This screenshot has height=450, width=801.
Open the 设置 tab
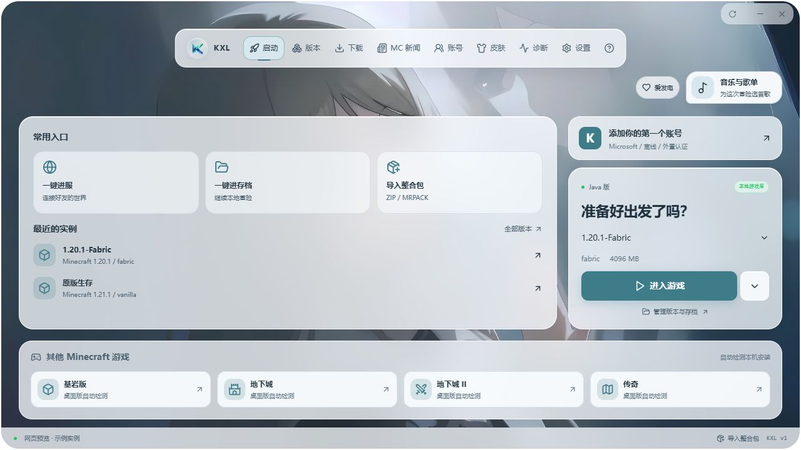pyautogui.click(x=576, y=48)
